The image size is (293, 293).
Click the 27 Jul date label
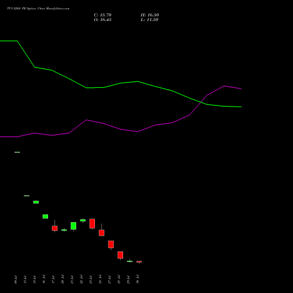click(110, 280)
